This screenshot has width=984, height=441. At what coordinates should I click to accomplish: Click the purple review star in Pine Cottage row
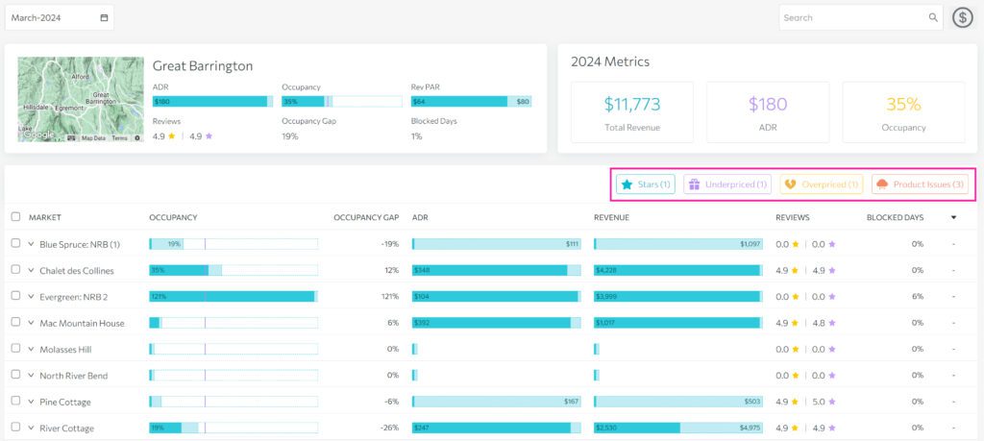click(831, 402)
